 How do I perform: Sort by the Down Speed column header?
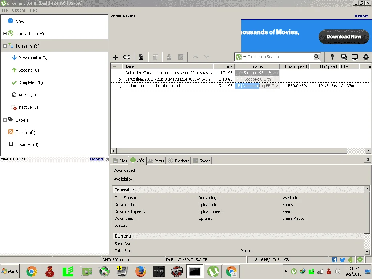295,66
